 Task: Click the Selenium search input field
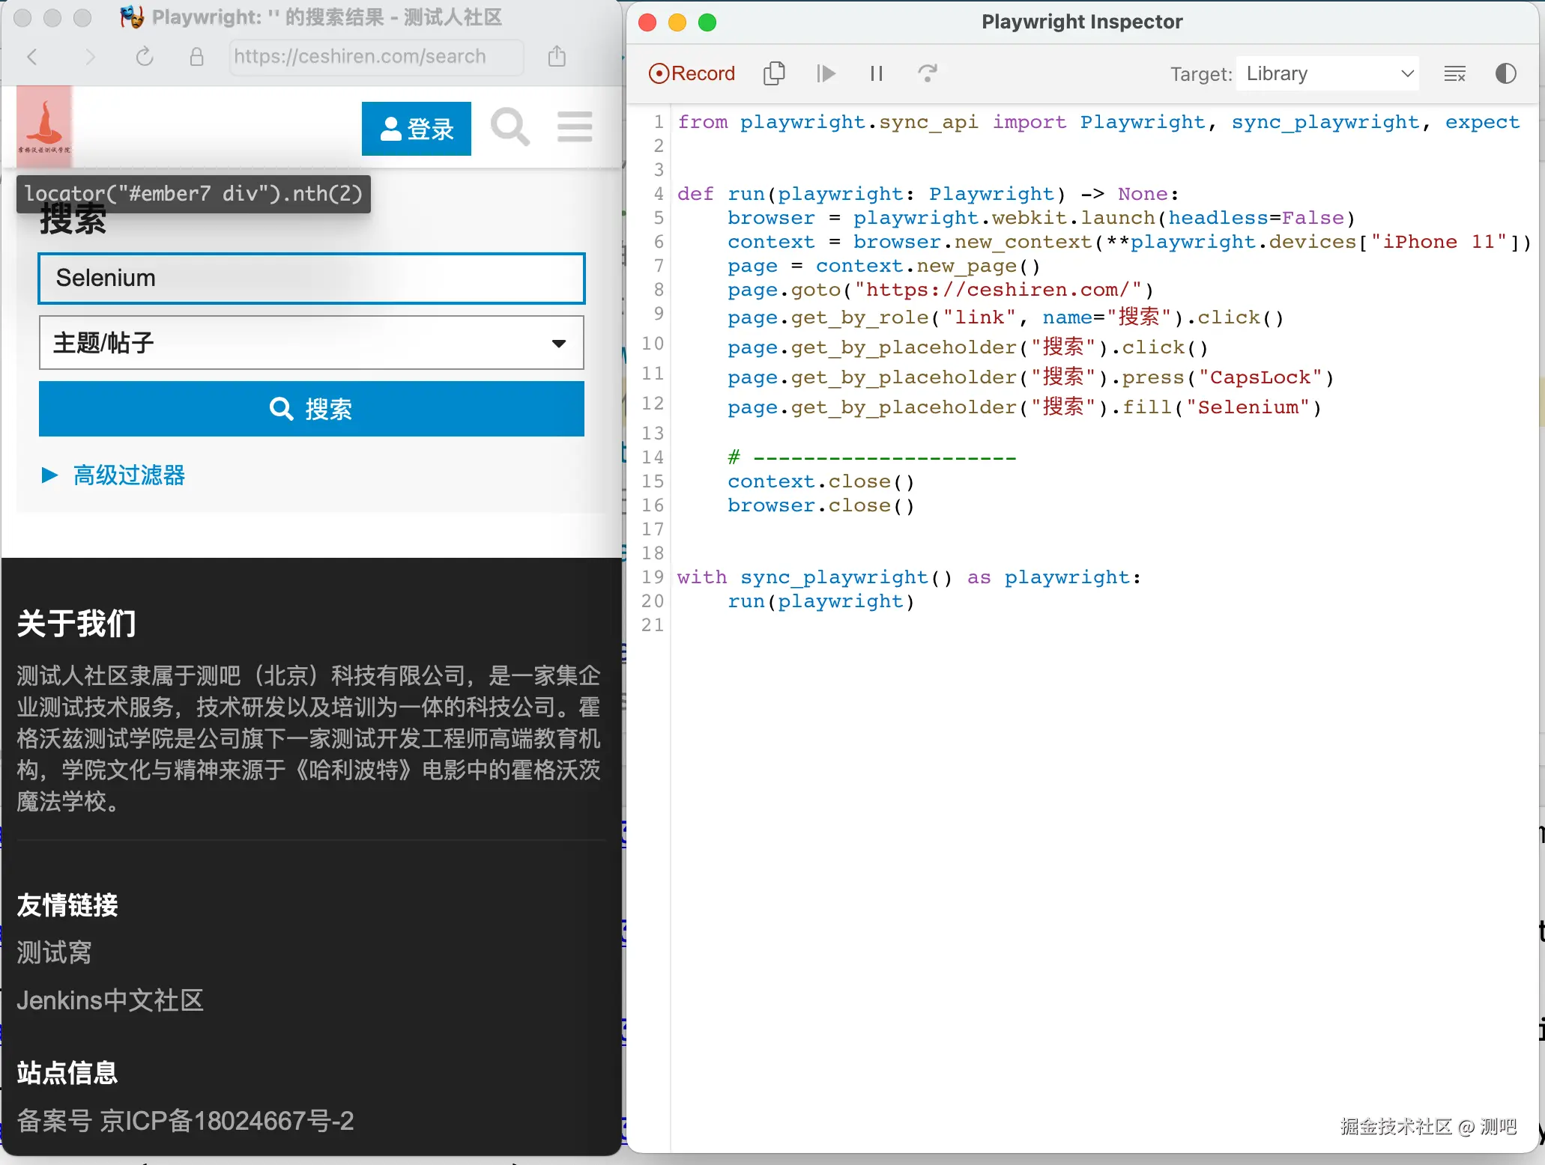click(x=311, y=278)
